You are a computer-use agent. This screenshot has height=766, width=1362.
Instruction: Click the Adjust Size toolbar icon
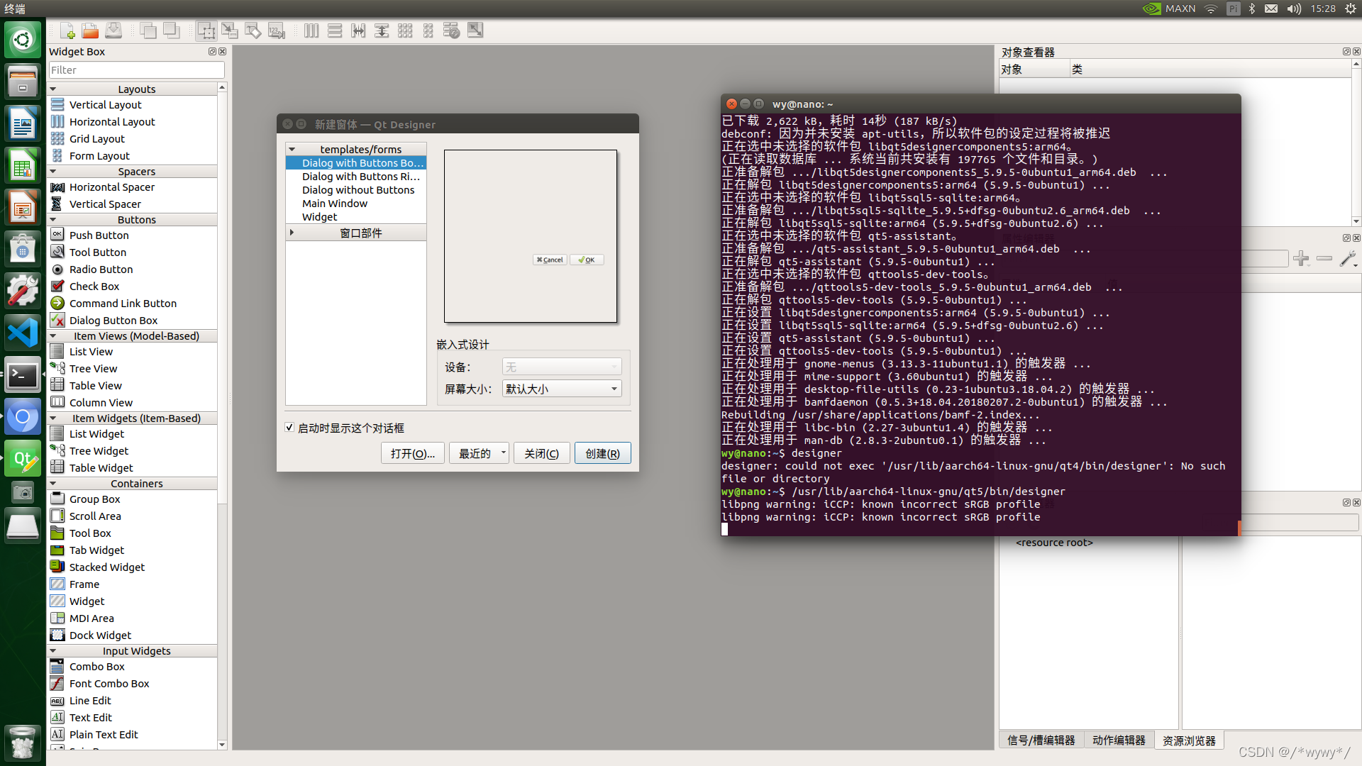[x=475, y=30]
